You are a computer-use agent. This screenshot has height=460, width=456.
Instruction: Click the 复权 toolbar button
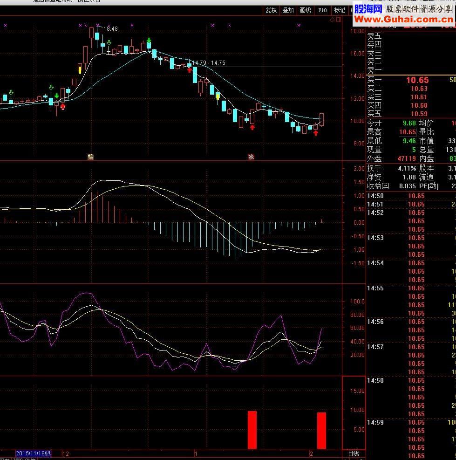271,10
